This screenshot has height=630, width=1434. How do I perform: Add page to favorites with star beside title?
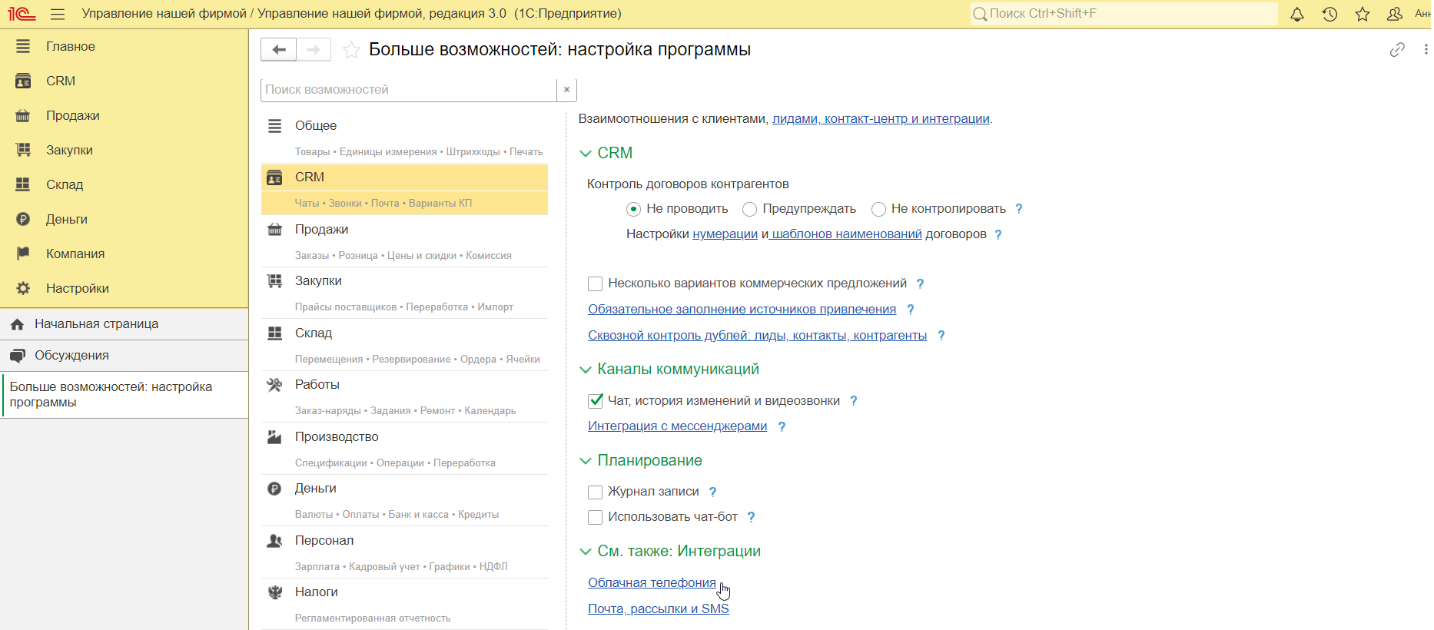pos(351,50)
